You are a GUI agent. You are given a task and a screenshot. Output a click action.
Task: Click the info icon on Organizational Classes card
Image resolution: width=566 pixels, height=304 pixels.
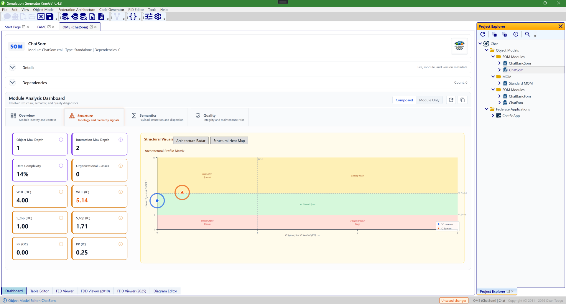121,166
